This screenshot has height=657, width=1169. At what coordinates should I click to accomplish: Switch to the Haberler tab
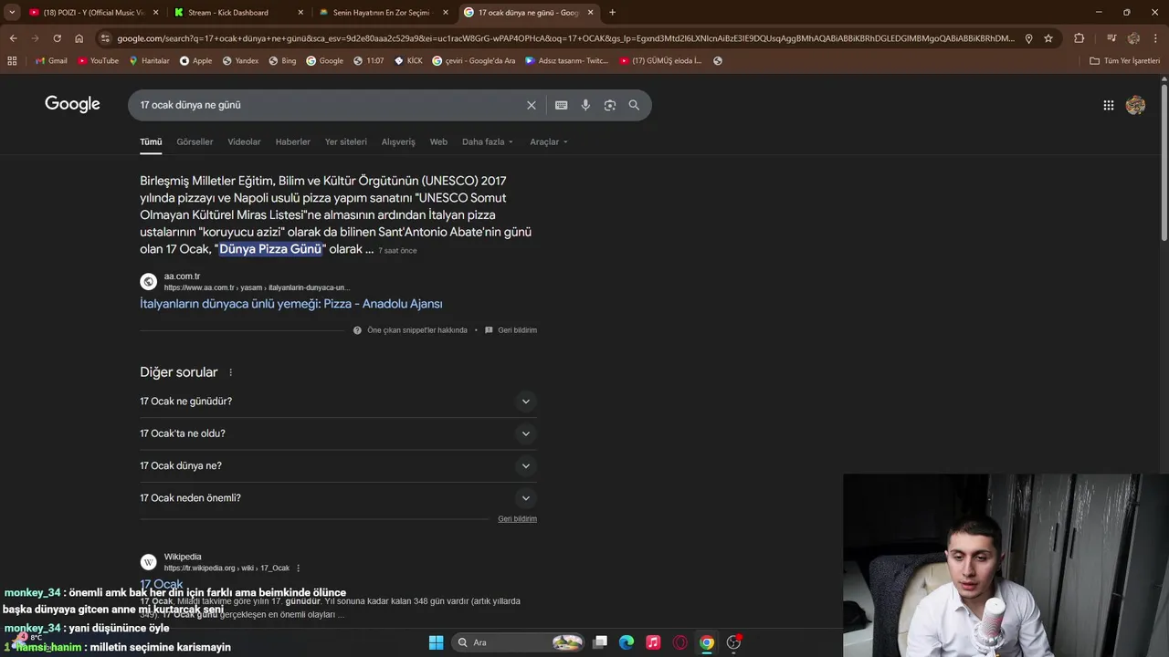293,141
